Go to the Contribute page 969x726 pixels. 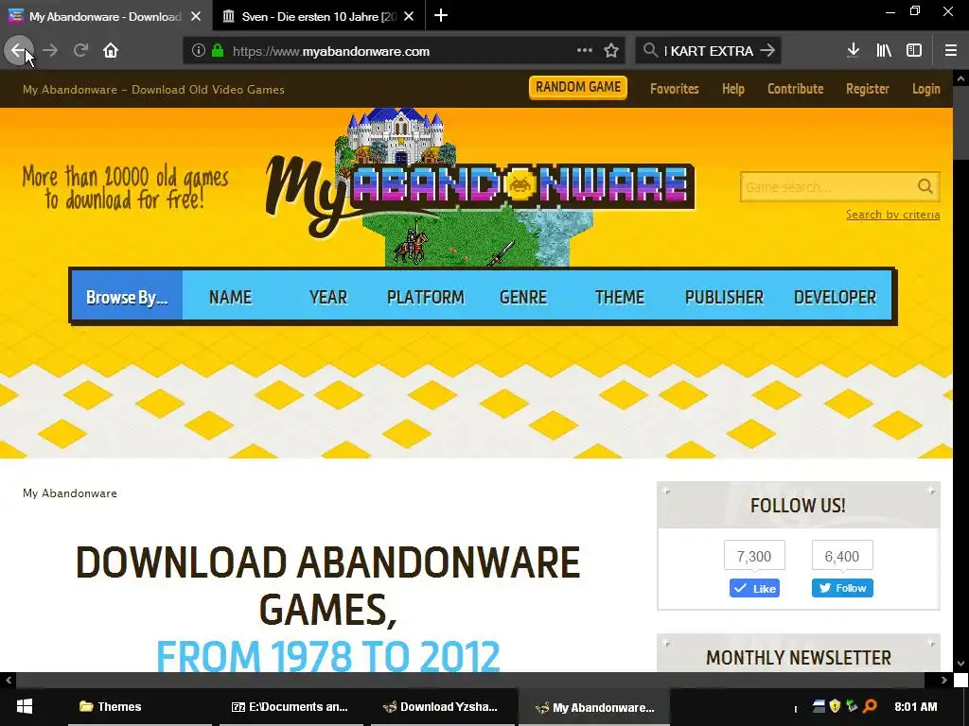795,89
